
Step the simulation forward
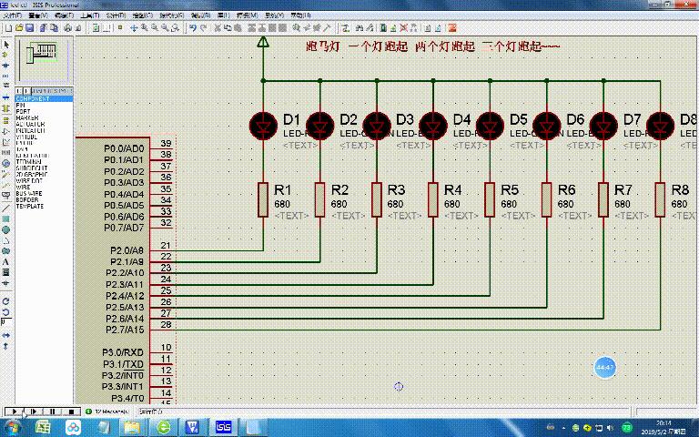click(x=33, y=412)
